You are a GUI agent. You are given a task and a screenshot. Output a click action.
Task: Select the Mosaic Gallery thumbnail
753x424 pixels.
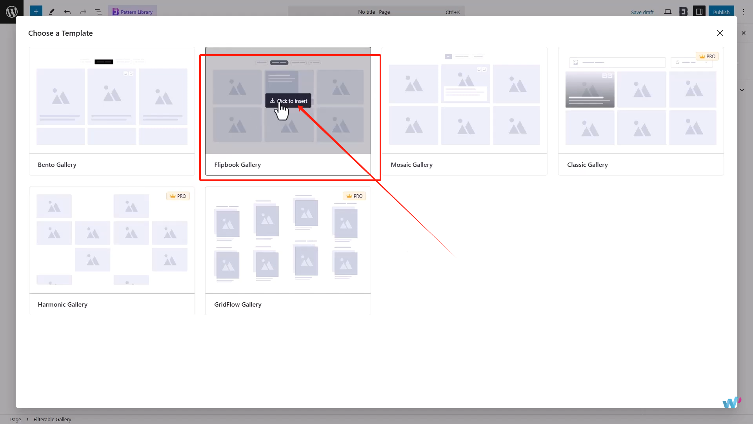tap(464, 100)
